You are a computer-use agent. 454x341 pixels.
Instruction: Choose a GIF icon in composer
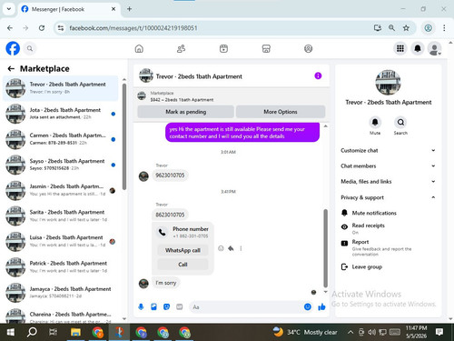pyautogui.click(x=180, y=307)
